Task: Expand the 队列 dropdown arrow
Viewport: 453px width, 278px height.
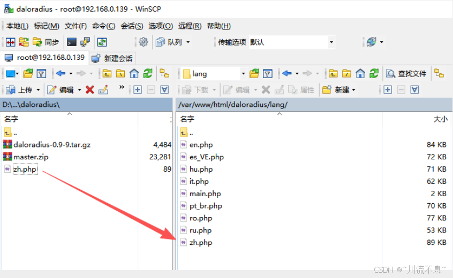Action: (x=188, y=42)
